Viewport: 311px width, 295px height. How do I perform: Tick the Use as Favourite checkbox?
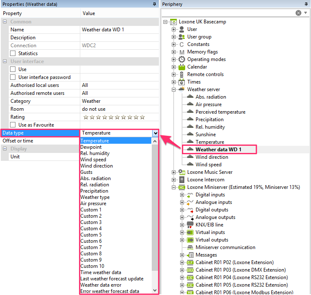point(13,125)
